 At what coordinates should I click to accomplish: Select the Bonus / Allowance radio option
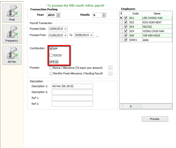tap(51, 68)
